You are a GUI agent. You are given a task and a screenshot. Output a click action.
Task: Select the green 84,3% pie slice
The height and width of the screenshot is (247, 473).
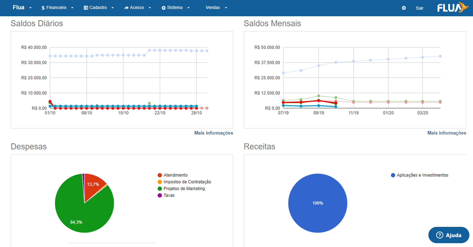pos(80,213)
